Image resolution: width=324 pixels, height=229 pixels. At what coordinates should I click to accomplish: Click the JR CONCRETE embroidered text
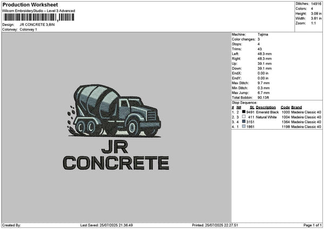116,156
